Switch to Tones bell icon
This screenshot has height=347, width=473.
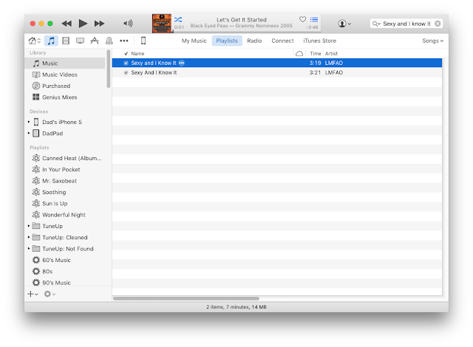point(109,41)
